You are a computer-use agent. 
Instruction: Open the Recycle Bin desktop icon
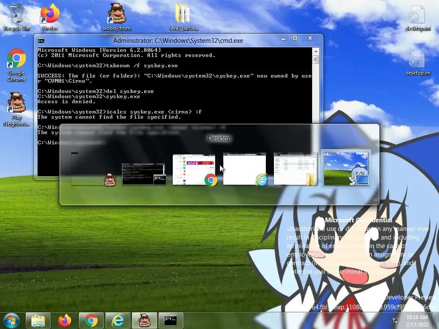pos(17,17)
